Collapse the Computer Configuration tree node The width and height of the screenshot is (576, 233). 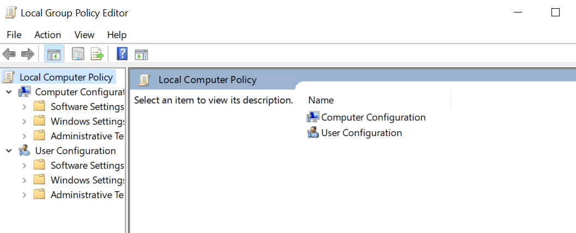click(x=9, y=92)
